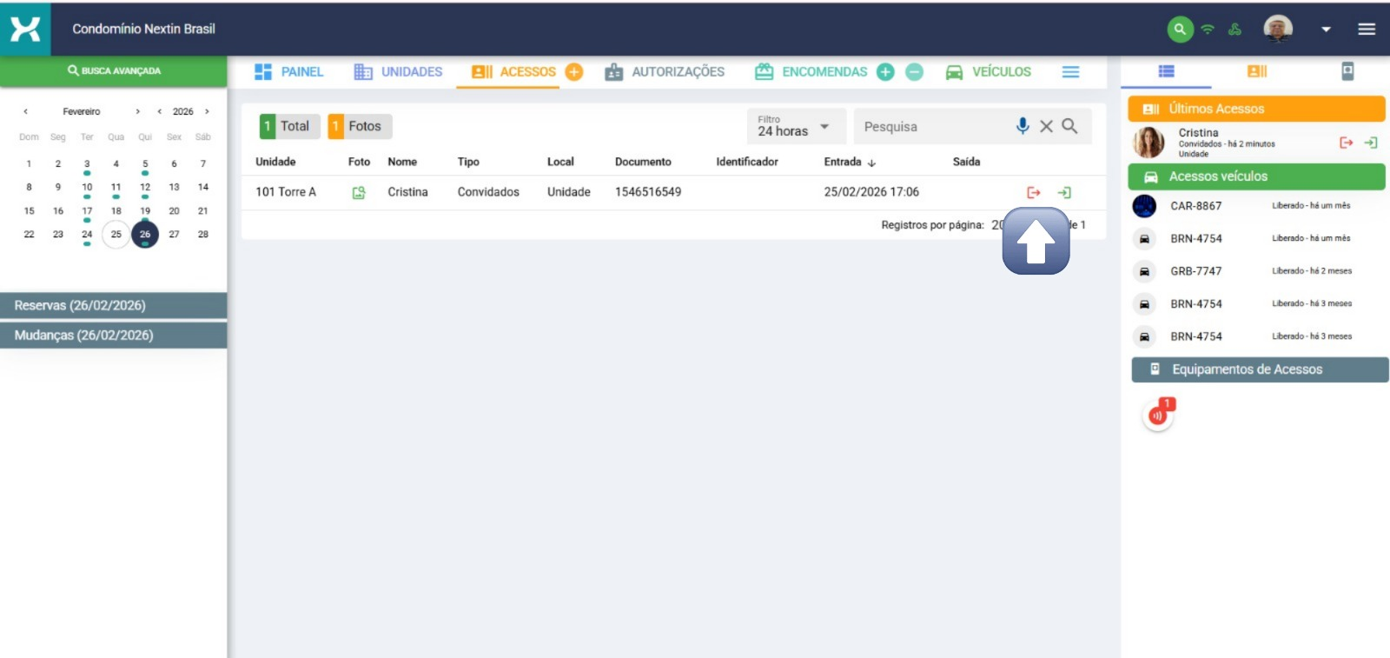Clear the search with the X icon

coord(1046,126)
